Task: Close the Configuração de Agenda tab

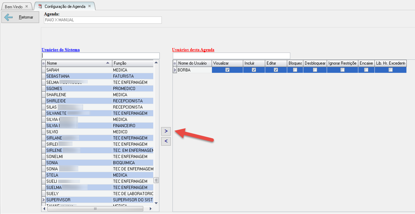Action: coord(90,6)
